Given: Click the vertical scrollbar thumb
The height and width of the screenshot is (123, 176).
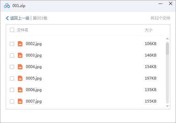Looking at the screenshot, I should click(x=167, y=49).
